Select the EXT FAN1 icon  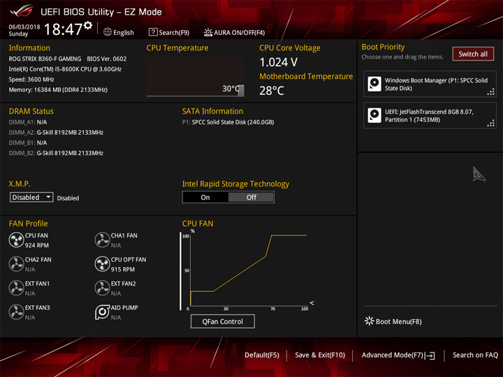click(16, 288)
